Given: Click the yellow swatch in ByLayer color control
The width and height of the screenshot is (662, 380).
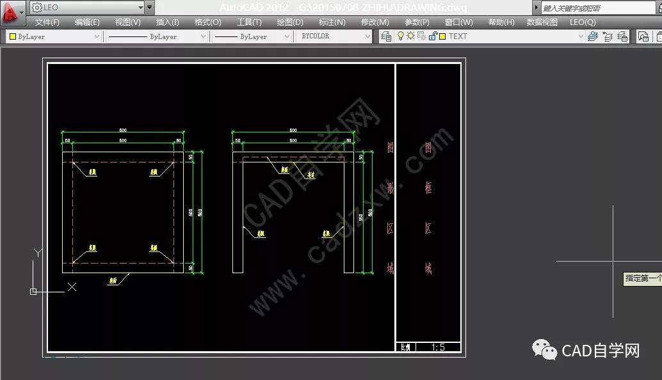Looking at the screenshot, I should (13, 36).
